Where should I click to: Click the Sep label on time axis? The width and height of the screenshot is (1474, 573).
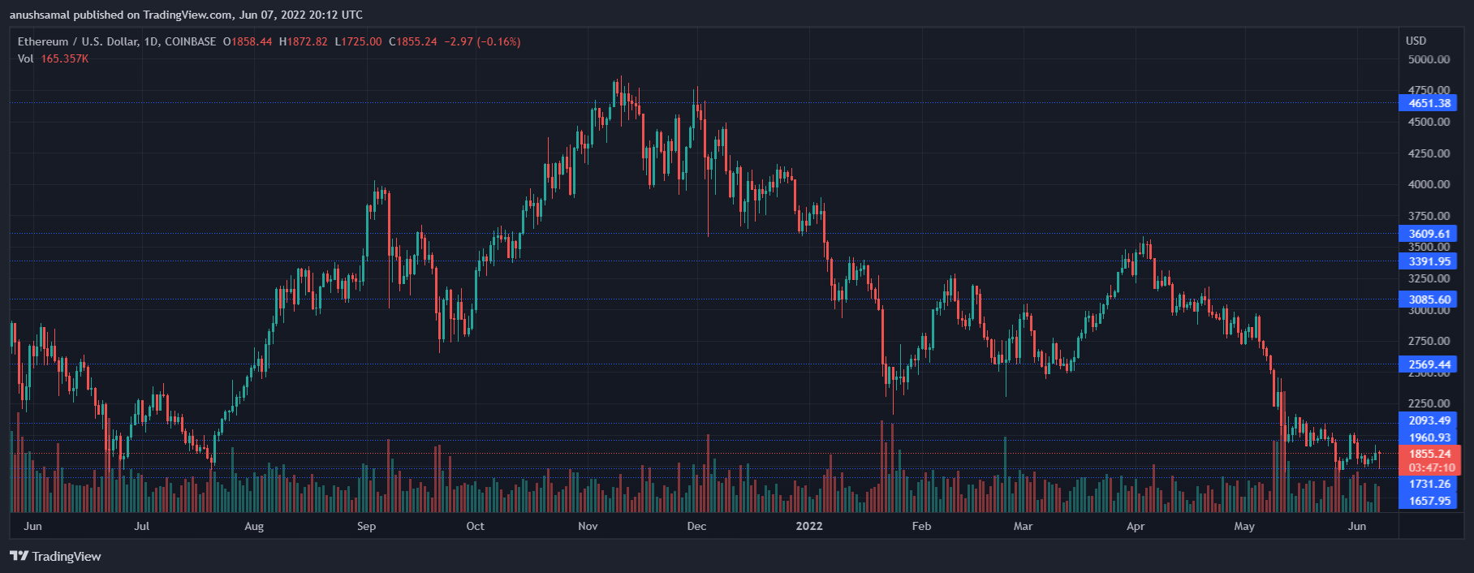coord(366,526)
